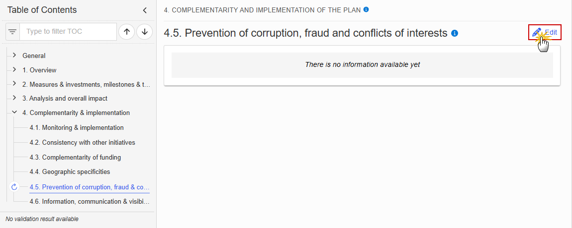Open info icon beside Complementarity and Implementation header

(366, 9)
